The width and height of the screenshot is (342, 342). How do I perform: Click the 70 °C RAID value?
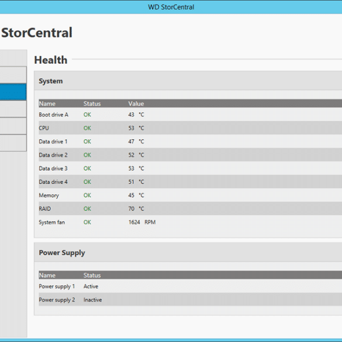point(136,209)
